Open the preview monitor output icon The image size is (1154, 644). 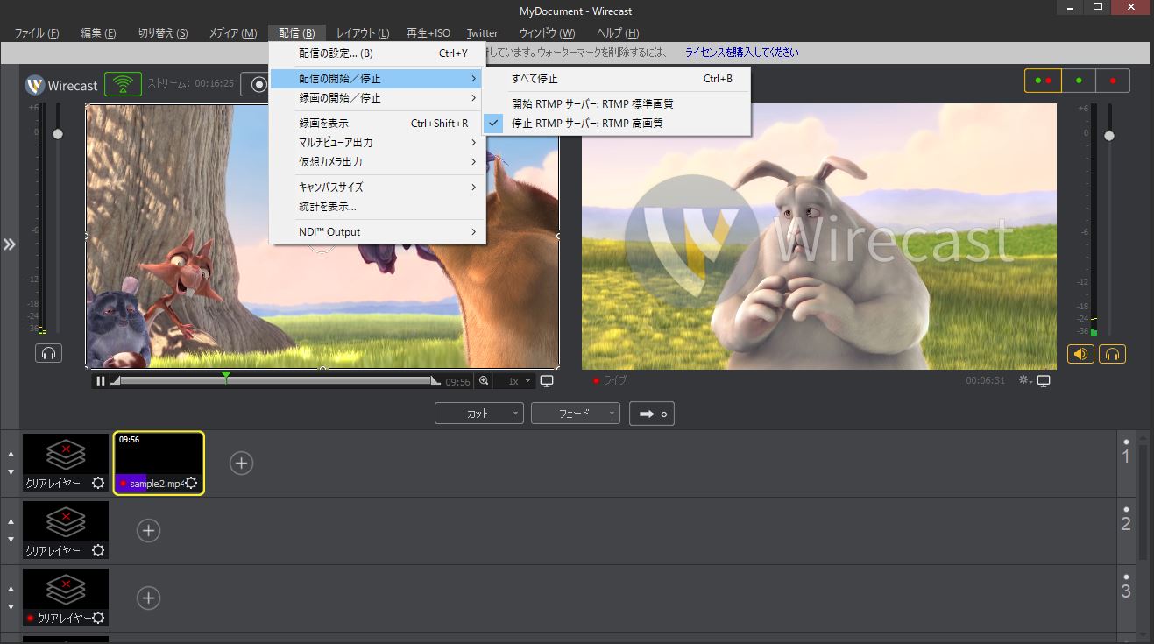click(x=547, y=381)
